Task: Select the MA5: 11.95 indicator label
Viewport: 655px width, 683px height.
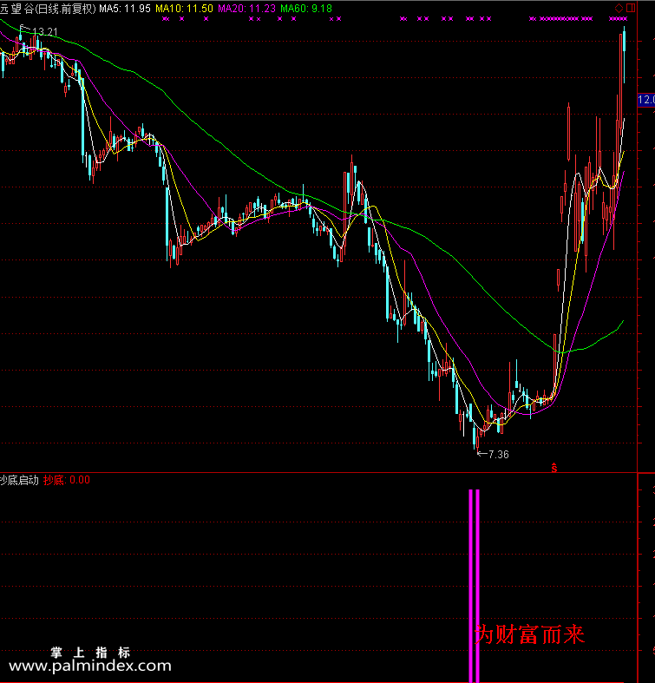Action: click(125, 9)
